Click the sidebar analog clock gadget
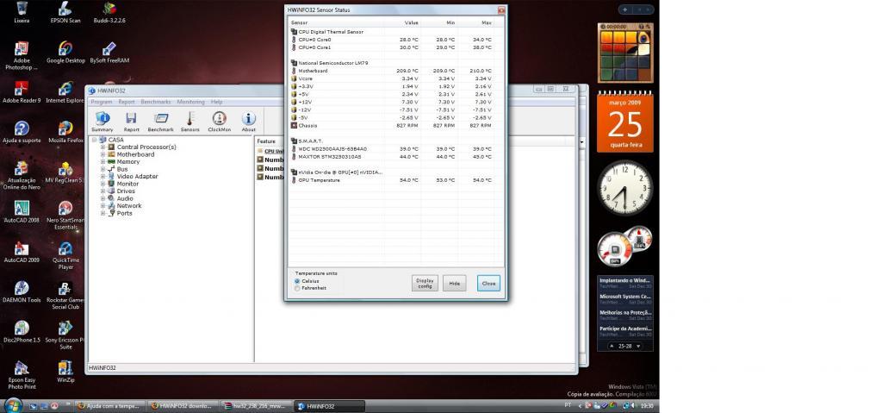 click(625, 188)
